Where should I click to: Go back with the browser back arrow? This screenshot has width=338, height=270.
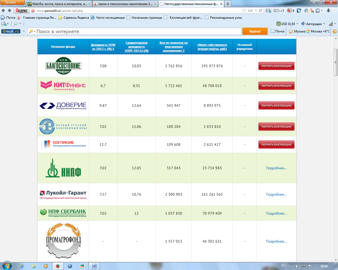[x=3, y=11]
